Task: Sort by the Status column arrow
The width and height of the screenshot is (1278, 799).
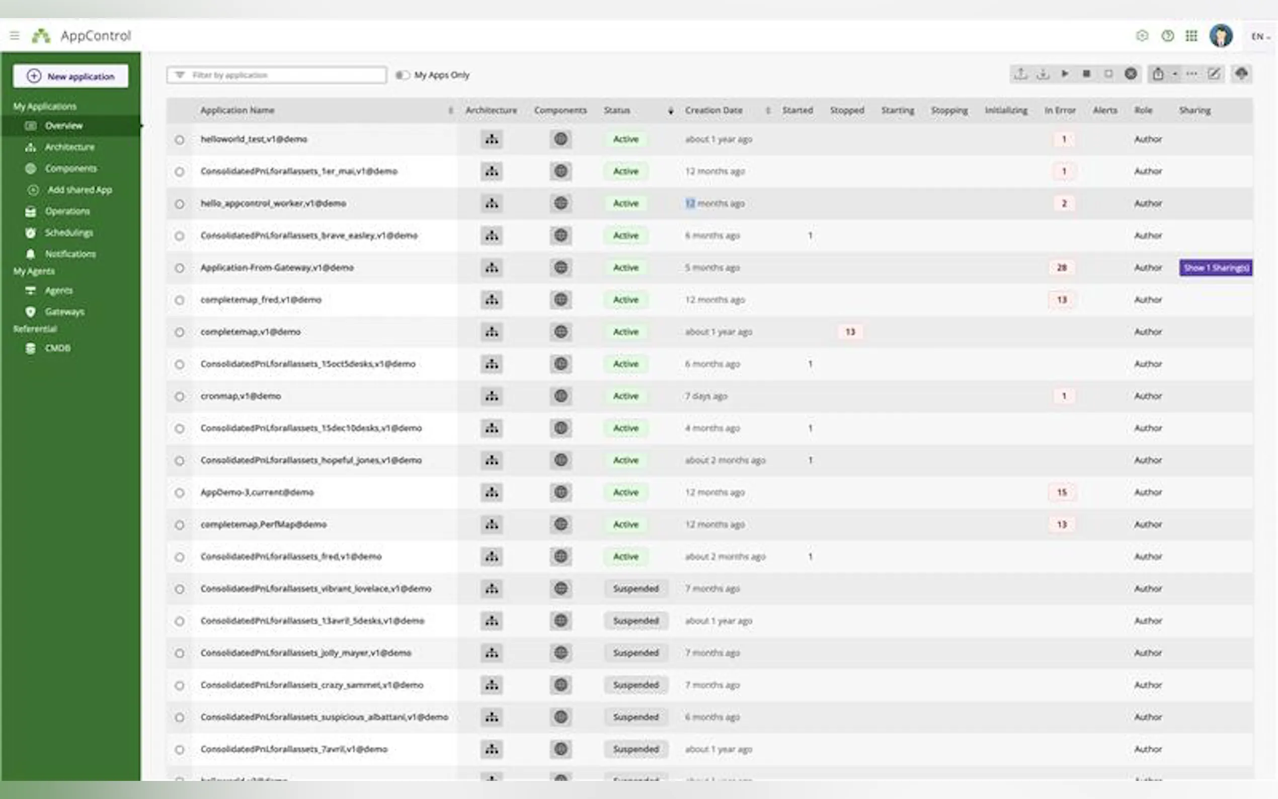Action: (670, 111)
